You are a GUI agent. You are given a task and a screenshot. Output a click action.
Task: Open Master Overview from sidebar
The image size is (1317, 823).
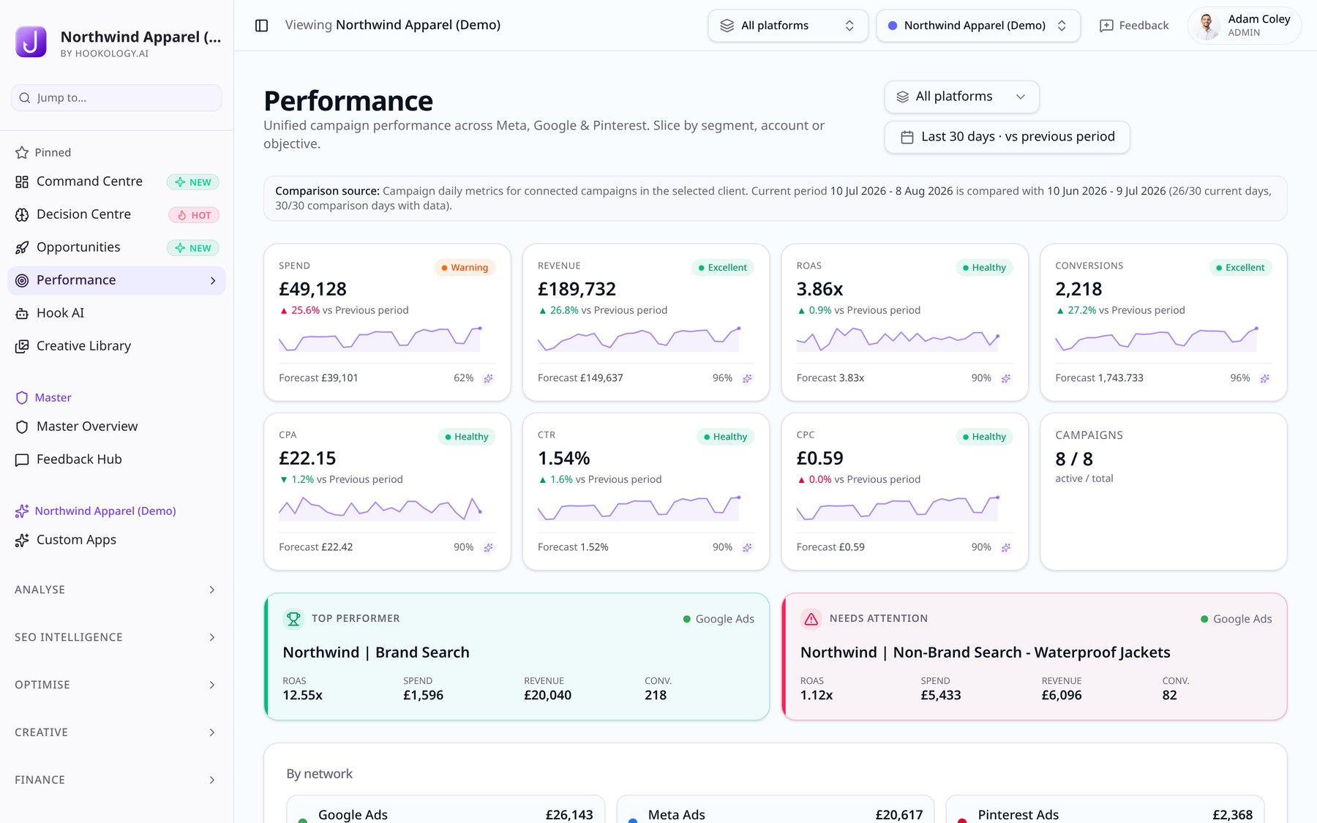click(116, 426)
